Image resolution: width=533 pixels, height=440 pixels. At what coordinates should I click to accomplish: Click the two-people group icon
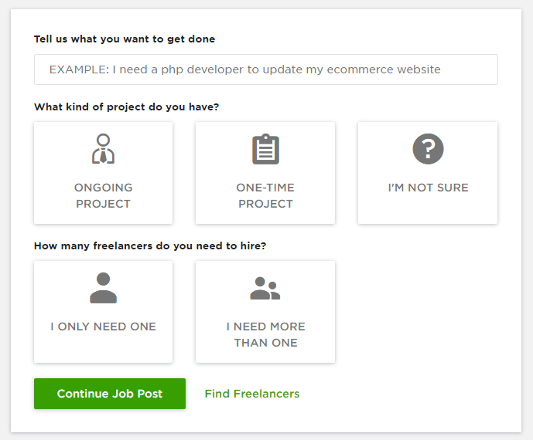point(265,288)
